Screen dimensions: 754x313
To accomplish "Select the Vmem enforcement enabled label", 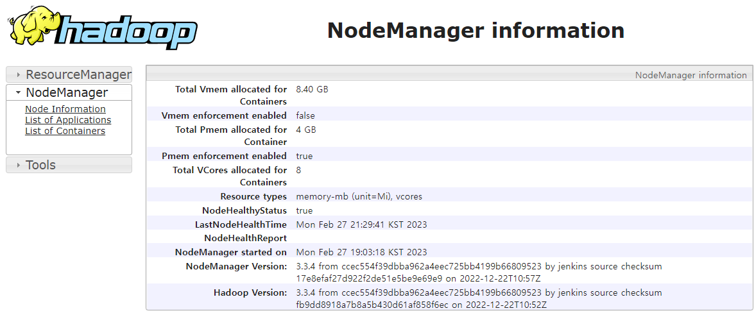I will (x=225, y=115).
